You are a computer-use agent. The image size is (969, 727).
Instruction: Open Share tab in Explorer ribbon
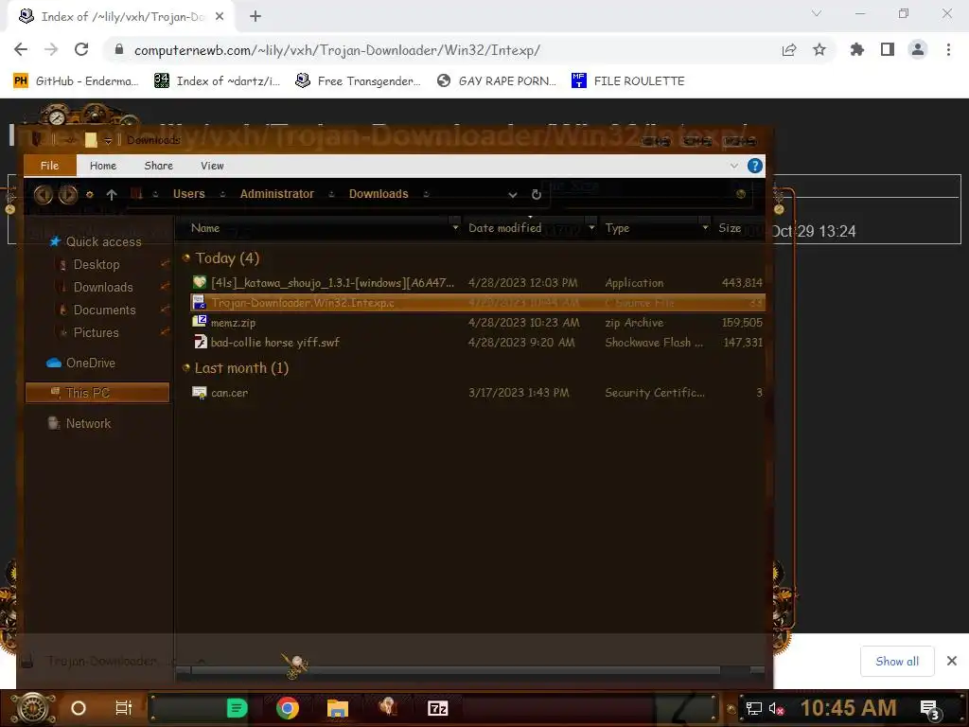158,166
